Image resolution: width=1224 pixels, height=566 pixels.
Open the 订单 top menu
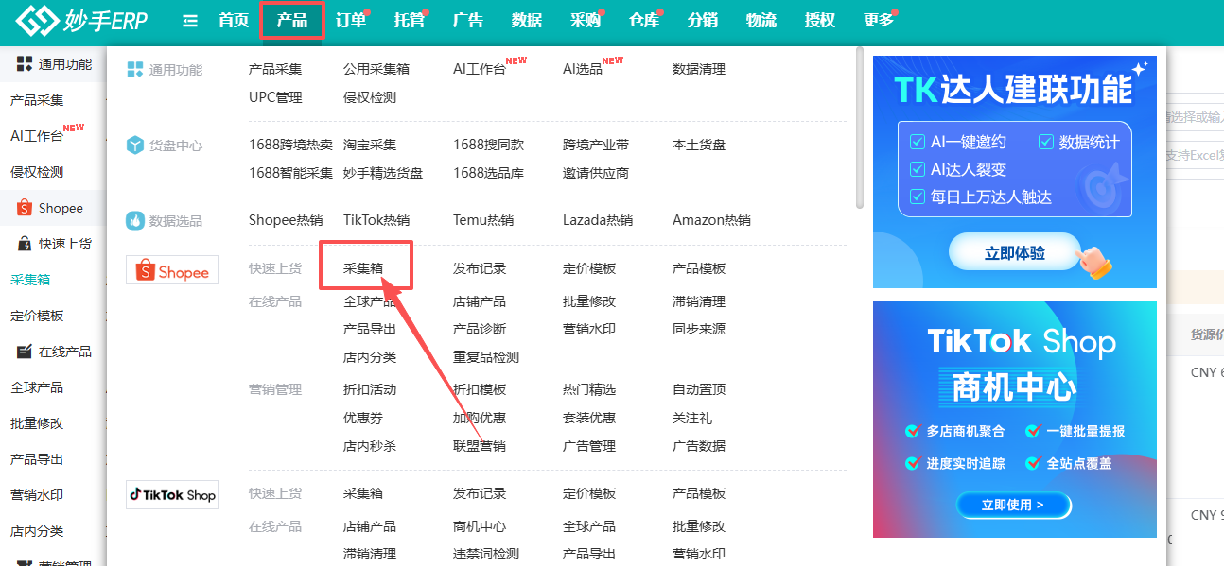351,21
